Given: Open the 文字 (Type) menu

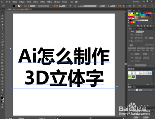Looking at the screenshot, I should pos(29,2).
